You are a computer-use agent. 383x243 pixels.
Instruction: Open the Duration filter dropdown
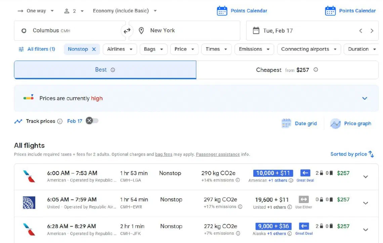click(361, 49)
